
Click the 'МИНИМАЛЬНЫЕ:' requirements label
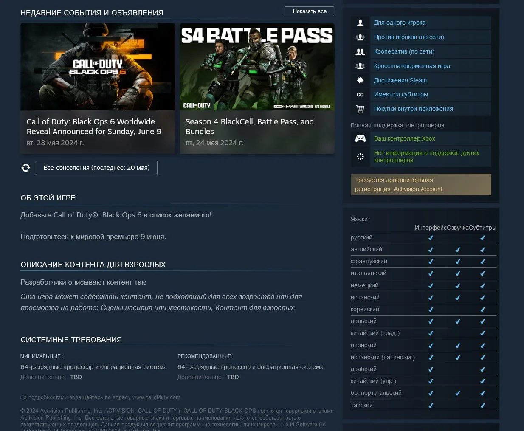pyautogui.click(x=41, y=356)
